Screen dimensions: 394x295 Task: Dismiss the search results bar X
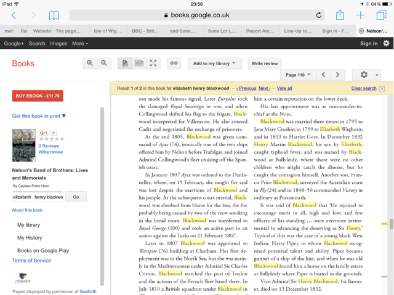382,88
